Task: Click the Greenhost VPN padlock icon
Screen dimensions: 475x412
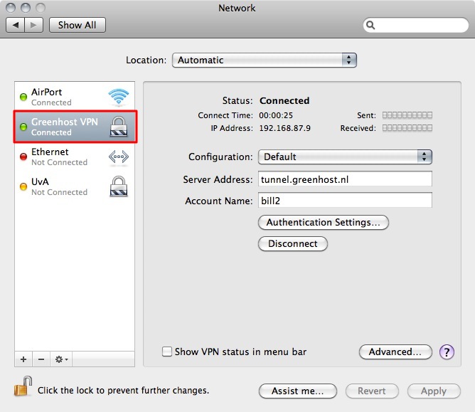Action: tap(118, 127)
